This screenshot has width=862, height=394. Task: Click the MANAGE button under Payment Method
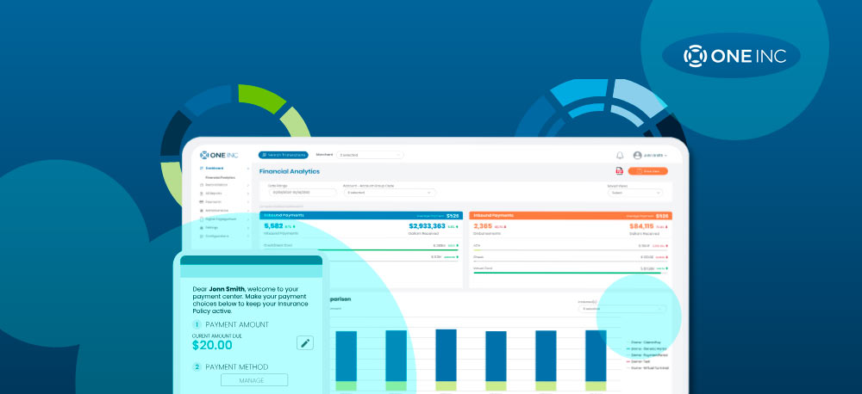pyautogui.click(x=254, y=380)
